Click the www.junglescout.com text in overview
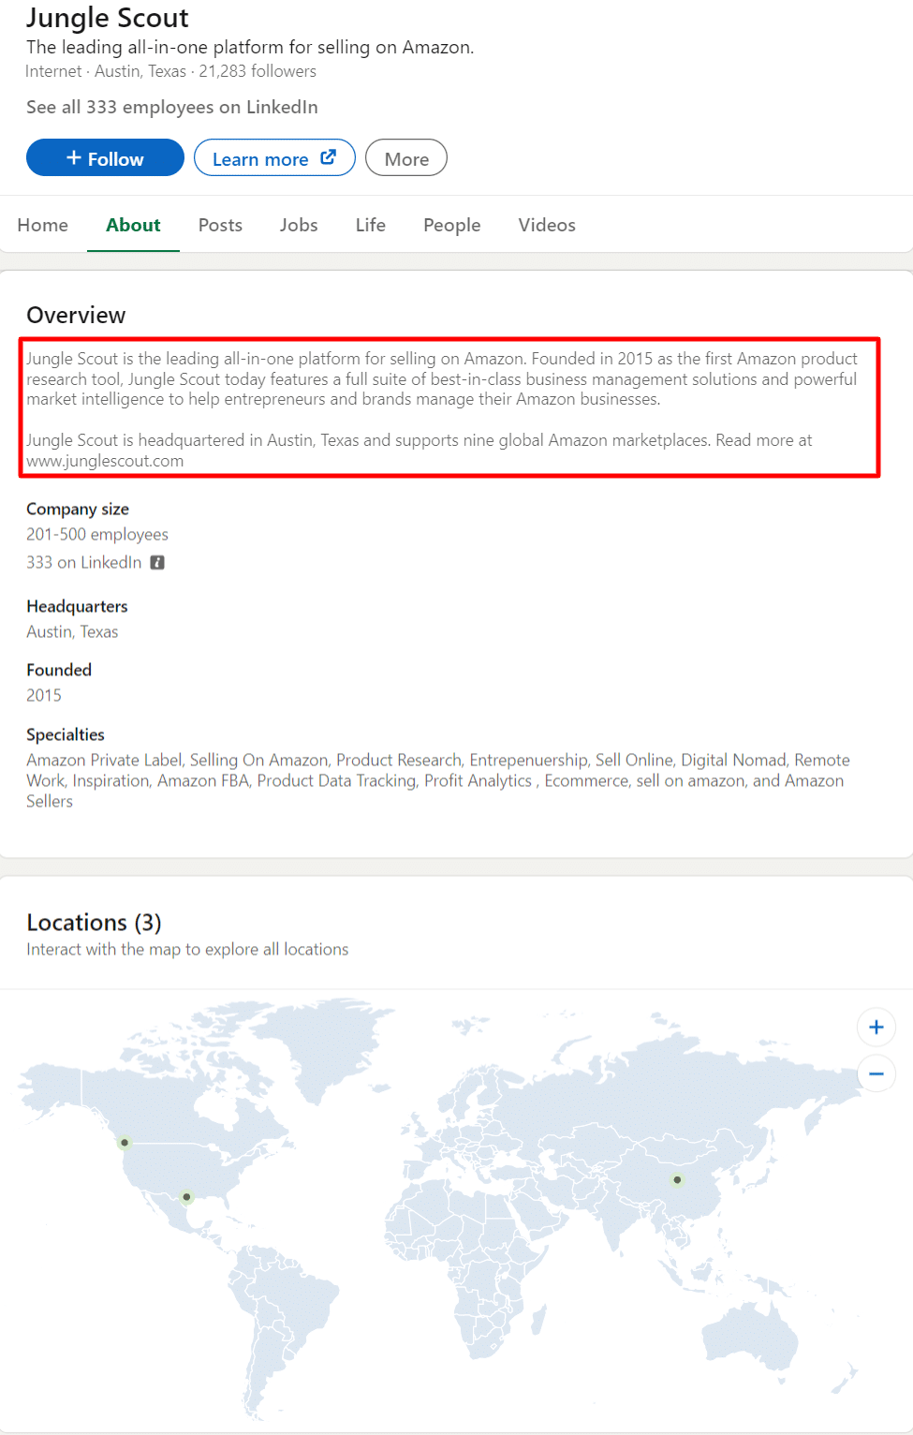Viewport: 913px width, 1435px height. point(105,461)
